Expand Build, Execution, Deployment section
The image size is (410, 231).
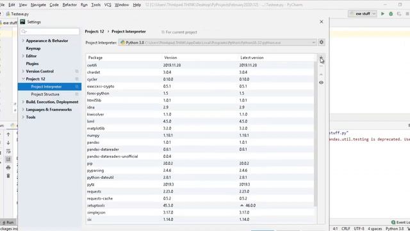tap(23, 102)
